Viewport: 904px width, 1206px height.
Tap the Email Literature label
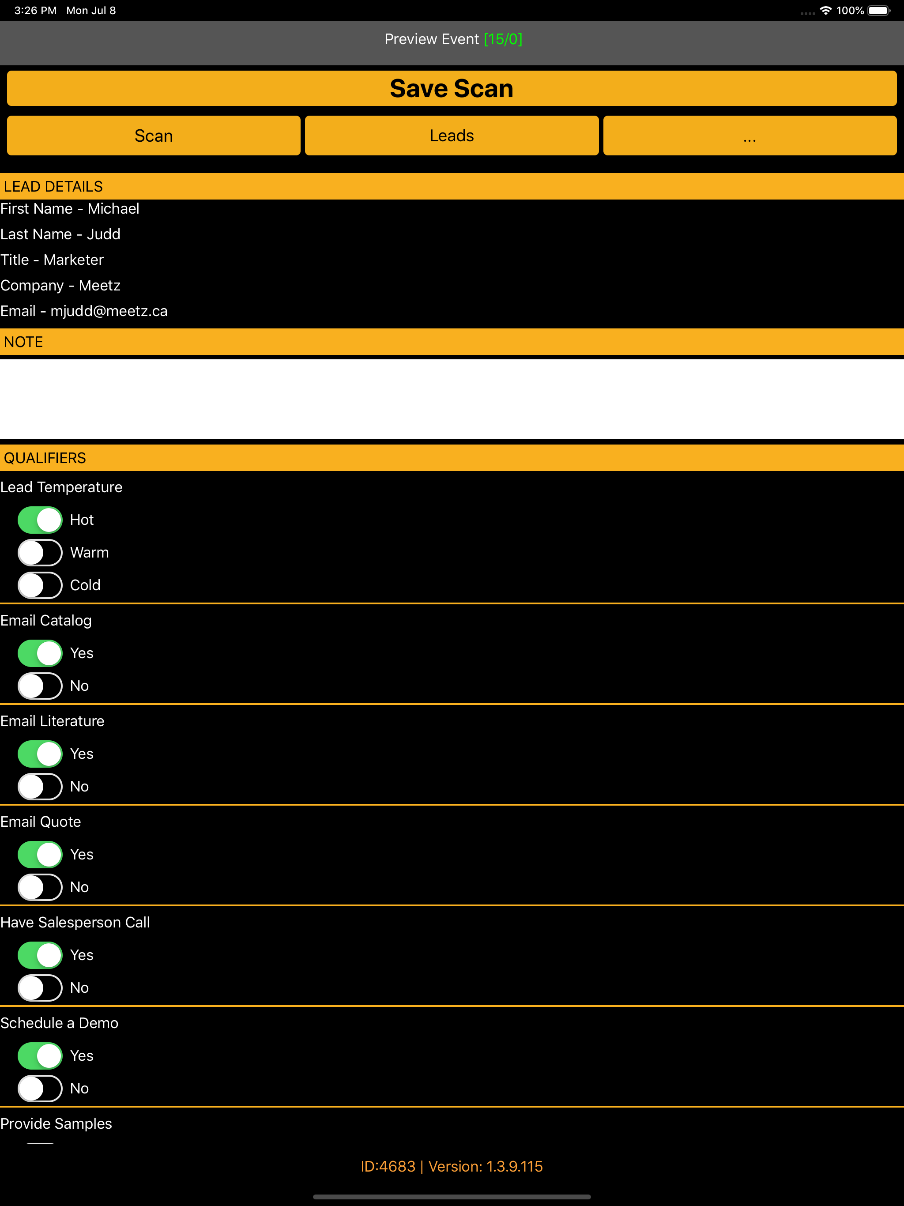pos(53,721)
